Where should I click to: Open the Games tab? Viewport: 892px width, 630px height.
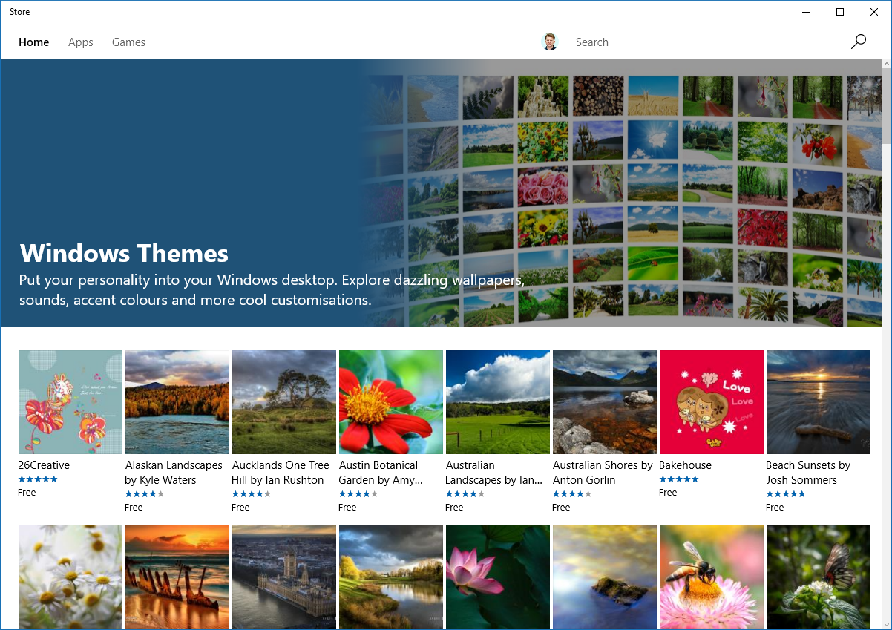click(x=128, y=42)
